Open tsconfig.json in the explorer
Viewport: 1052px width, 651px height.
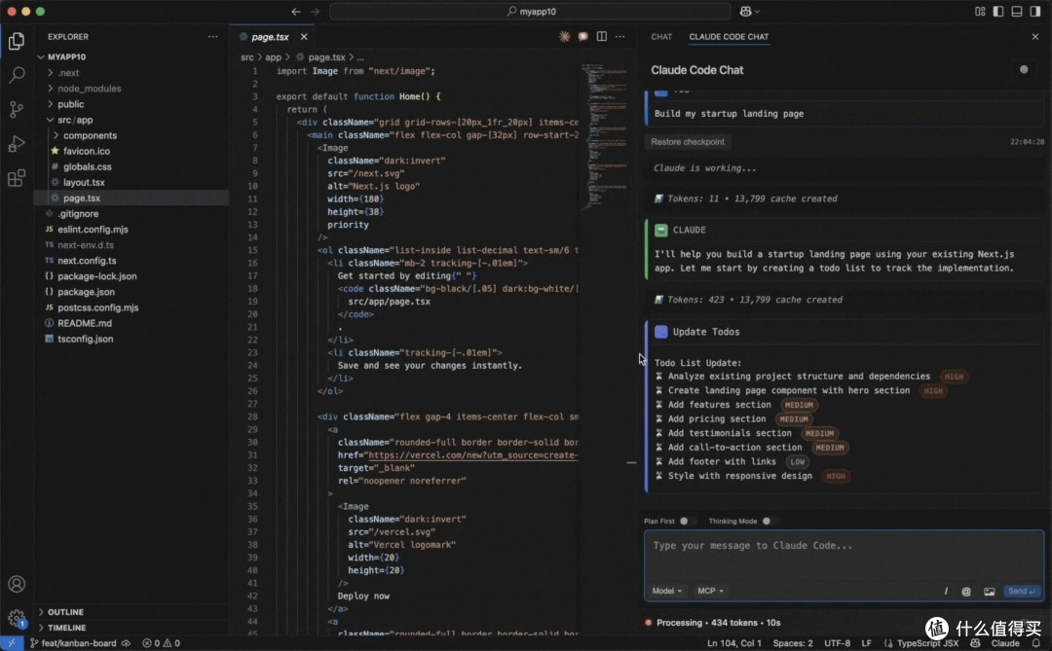(85, 339)
